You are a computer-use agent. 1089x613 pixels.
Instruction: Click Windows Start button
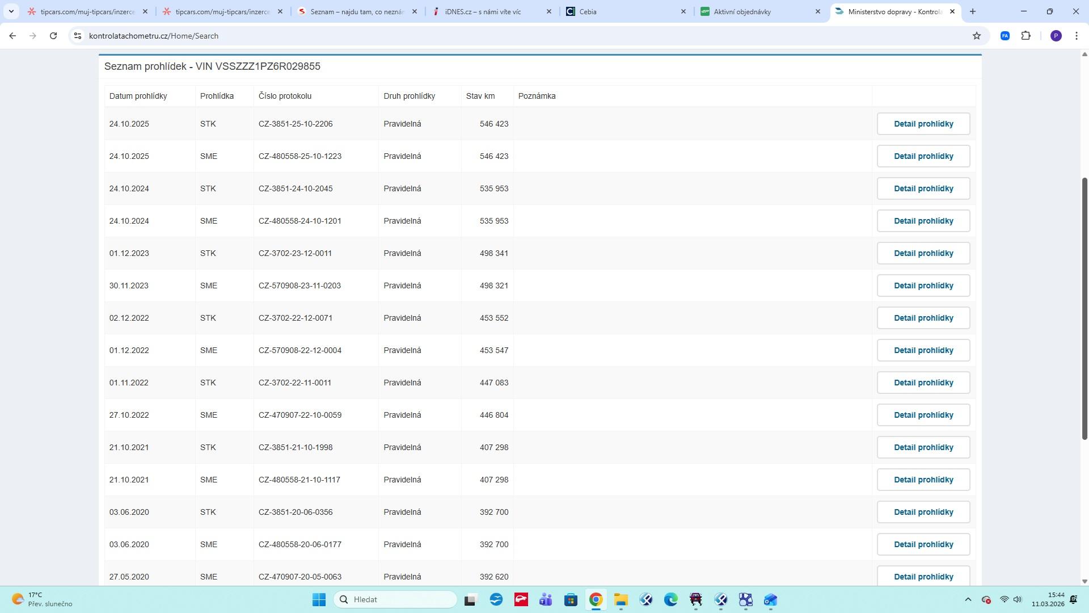pos(319,600)
